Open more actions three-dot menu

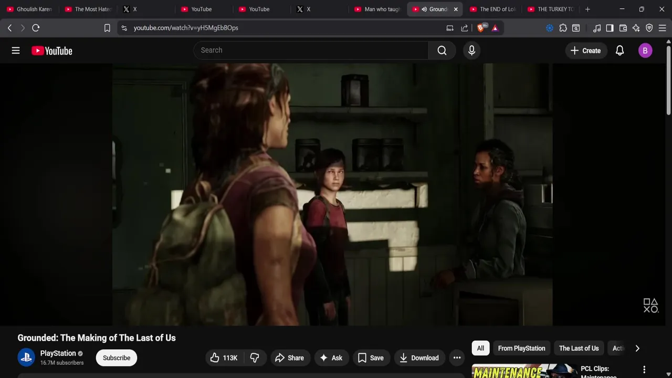point(457,358)
